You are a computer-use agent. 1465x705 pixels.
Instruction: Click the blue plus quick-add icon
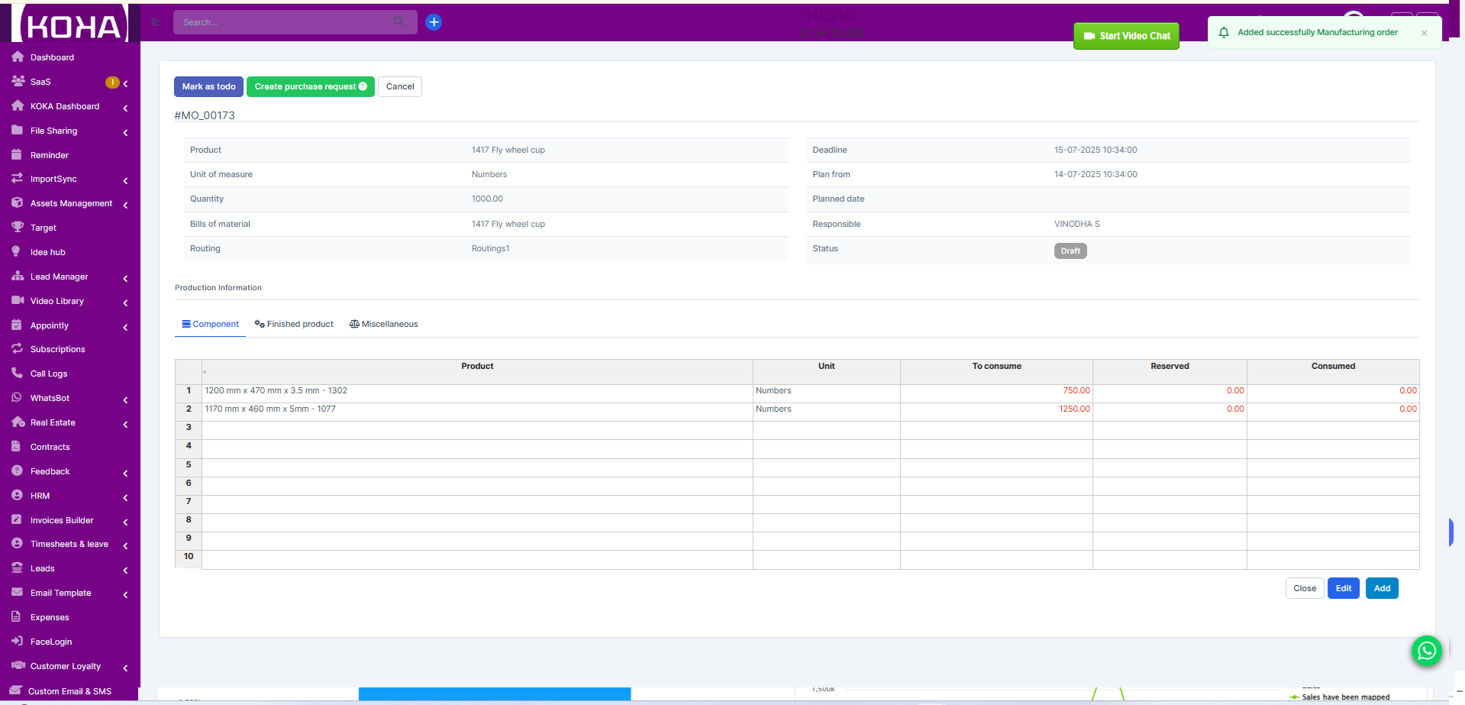[x=434, y=22]
